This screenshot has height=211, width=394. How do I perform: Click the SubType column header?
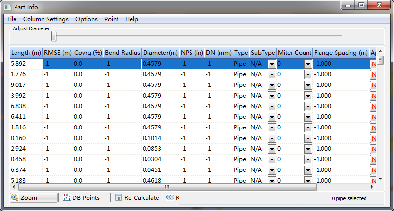tap(263, 53)
